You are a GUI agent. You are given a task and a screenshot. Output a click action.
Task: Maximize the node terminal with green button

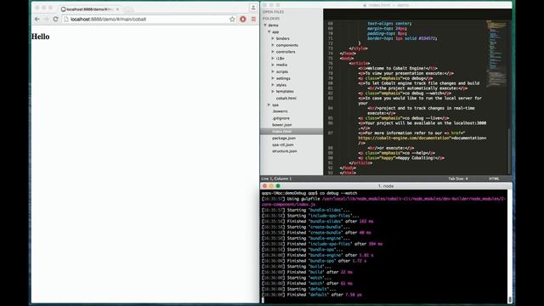point(278,186)
